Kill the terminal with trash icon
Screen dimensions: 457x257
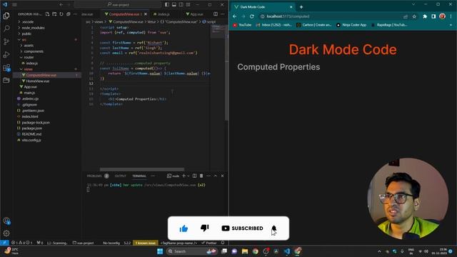pos(201,176)
